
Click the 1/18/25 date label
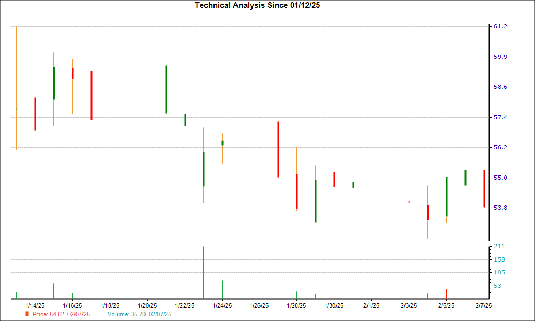[x=110, y=305]
